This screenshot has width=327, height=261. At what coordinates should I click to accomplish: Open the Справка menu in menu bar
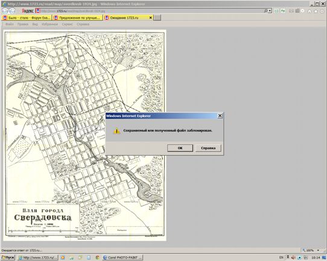(83, 24)
